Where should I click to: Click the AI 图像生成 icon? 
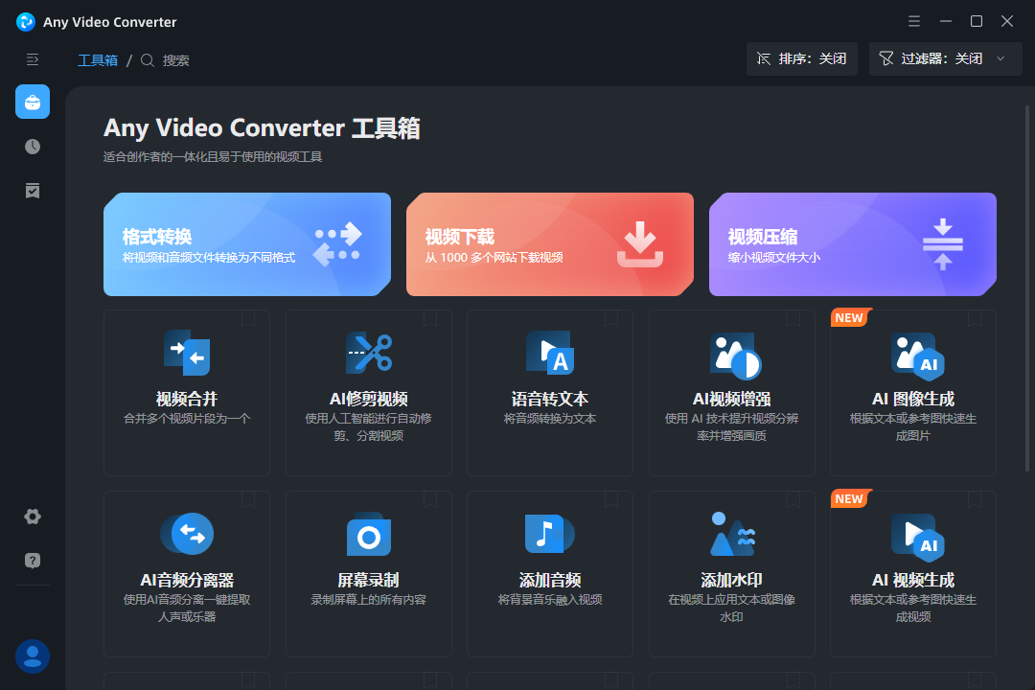[917, 356]
